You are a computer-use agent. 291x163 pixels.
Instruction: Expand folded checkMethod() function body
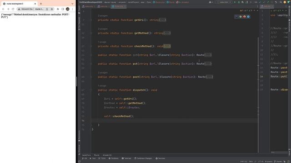pyautogui.click(x=167, y=46)
